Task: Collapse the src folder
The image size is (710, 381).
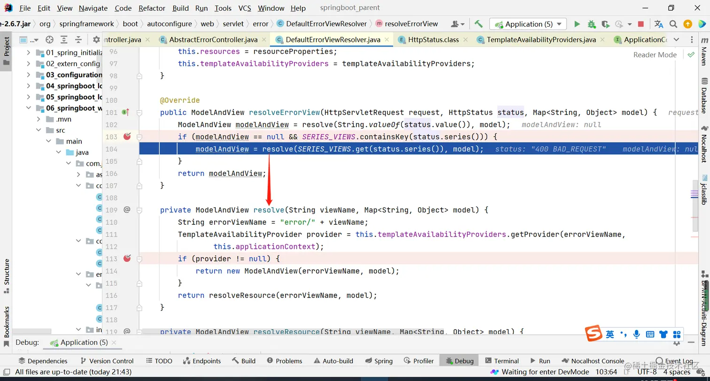Action: (x=39, y=130)
